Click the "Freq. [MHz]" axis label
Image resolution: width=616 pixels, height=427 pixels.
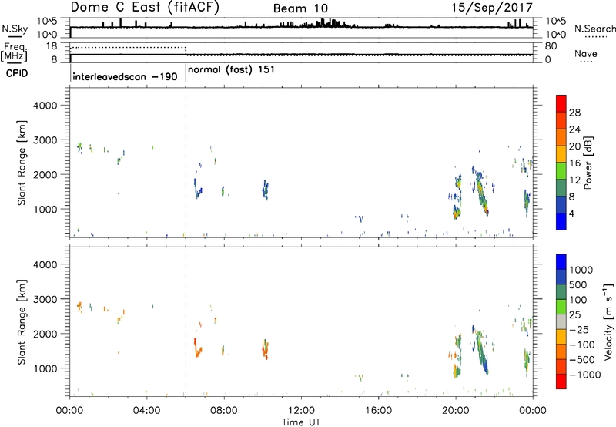pos(14,52)
